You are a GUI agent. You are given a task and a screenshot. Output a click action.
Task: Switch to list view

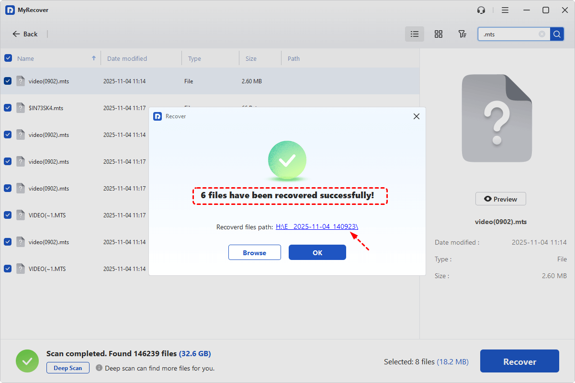415,34
